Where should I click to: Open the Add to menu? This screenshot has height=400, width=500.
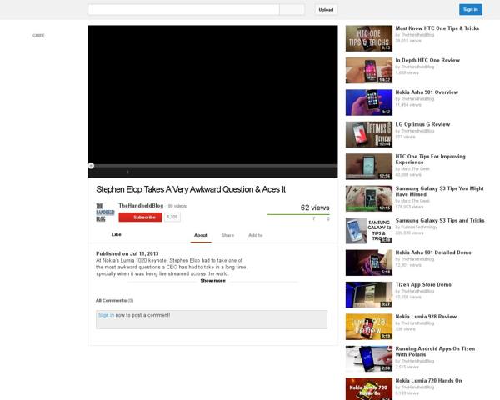point(255,235)
